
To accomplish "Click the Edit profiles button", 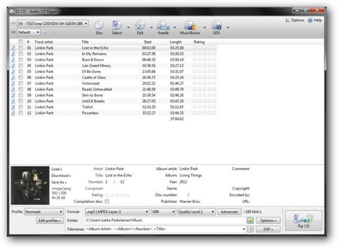I will (x=50, y=220).
